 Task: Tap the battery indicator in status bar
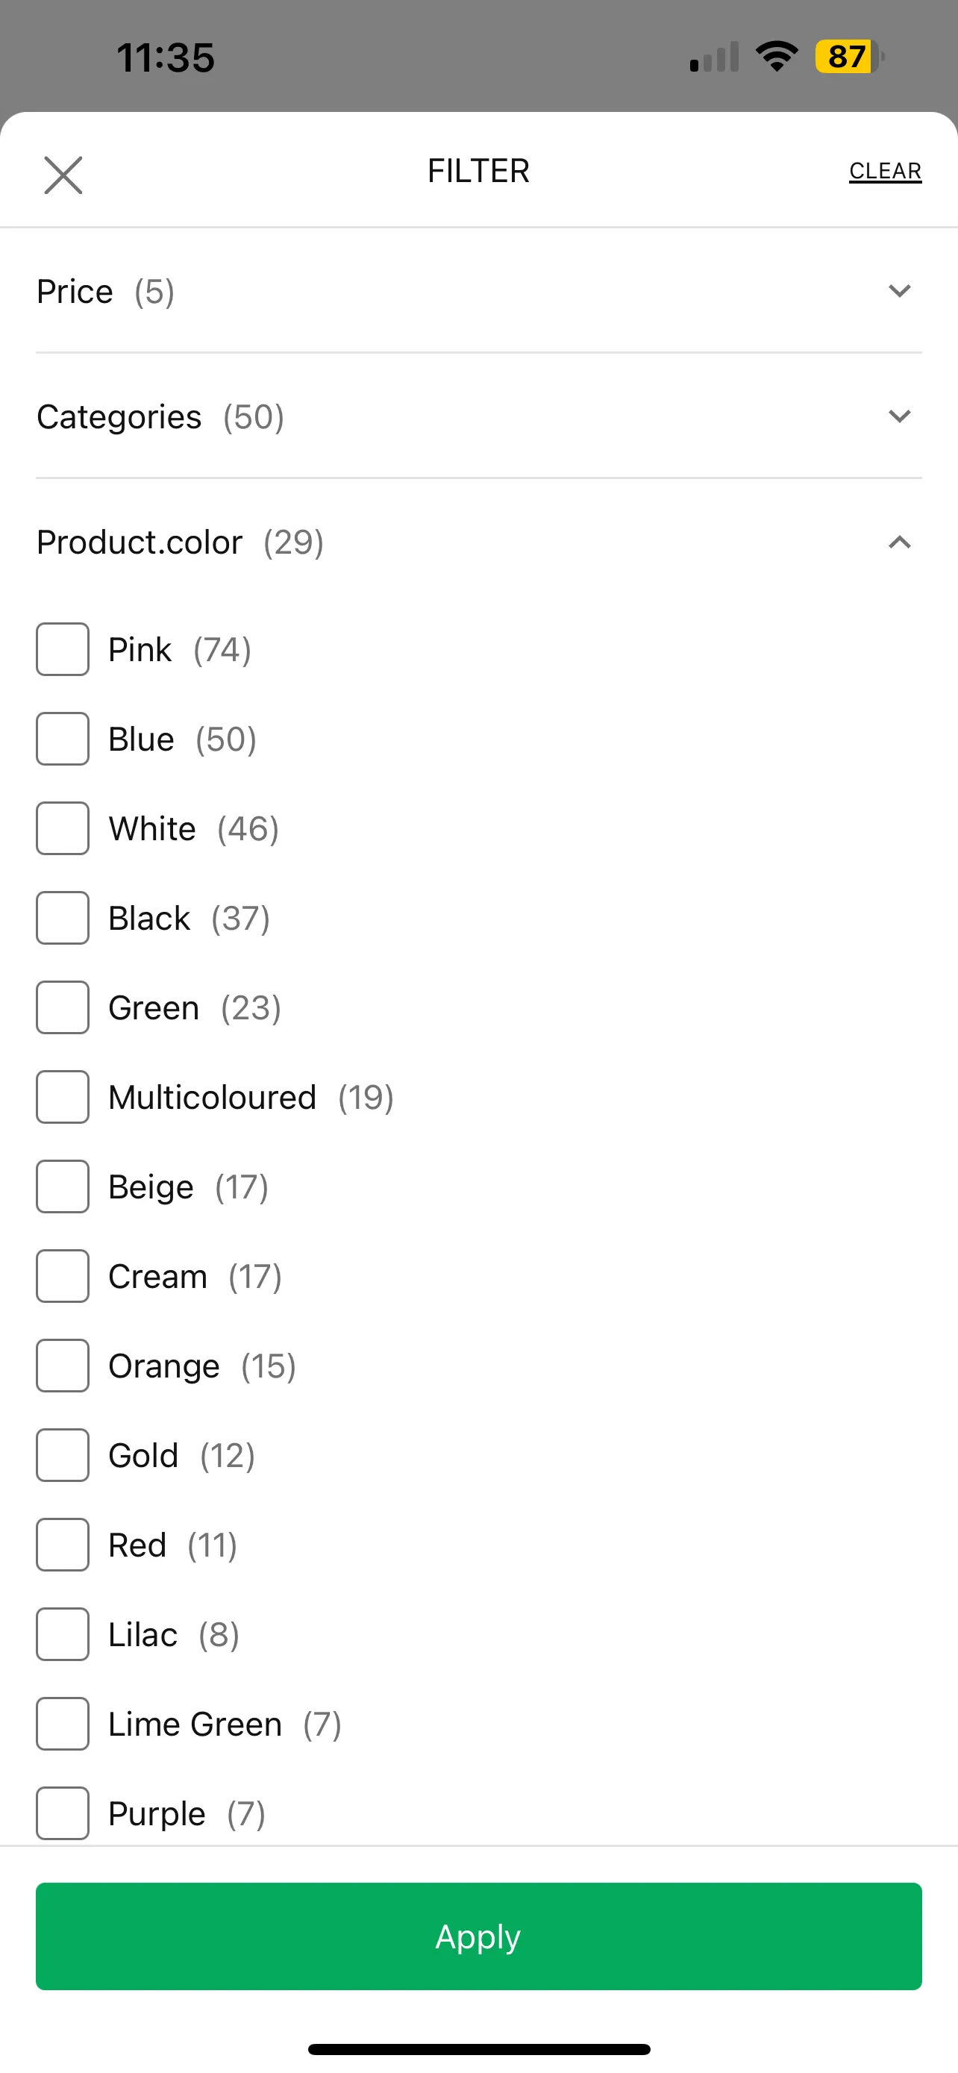(x=849, y=57)
